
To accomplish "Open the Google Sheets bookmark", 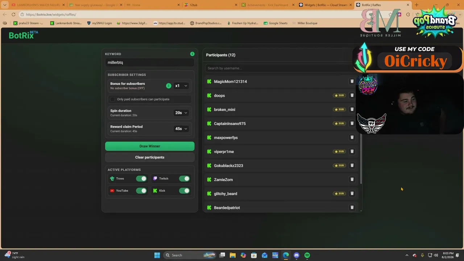I will click(x=275, y=23).
